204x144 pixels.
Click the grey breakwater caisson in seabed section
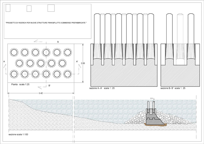[x=154, y=119]
